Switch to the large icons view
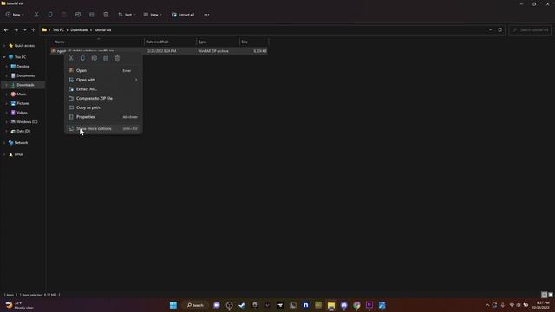This screenshot has height=312, width=555. [x=551, y=295]
